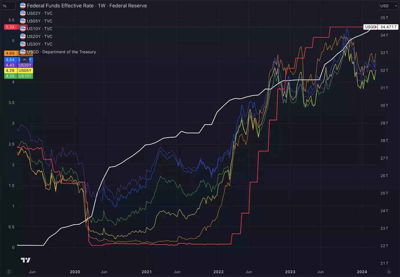Click the 32 T right-axis label
400x277 pixels.
pyautogui.click(x=384, y=70)
